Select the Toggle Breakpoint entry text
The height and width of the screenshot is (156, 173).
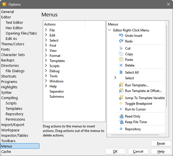(x=138, y=104)
